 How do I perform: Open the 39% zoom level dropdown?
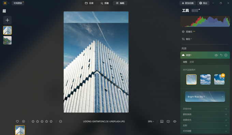151,121
